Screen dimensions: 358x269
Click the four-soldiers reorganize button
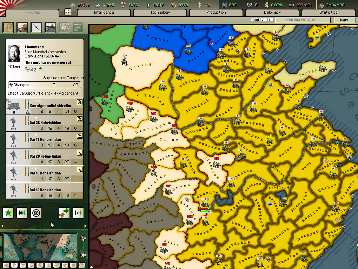click(x=22, y=213)
